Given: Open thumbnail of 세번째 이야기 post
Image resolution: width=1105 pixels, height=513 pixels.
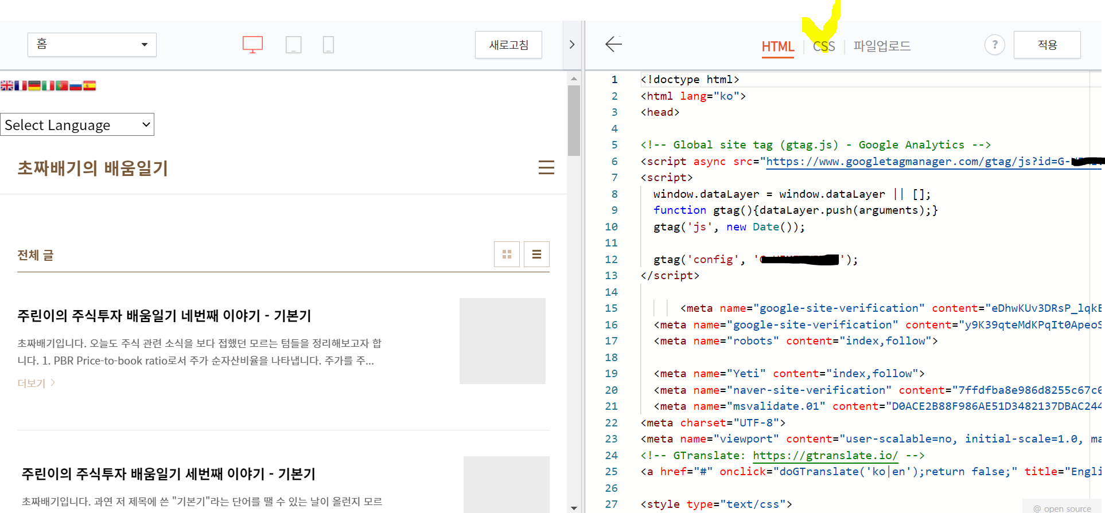Looking at the screenshot, I should (507, 484).
